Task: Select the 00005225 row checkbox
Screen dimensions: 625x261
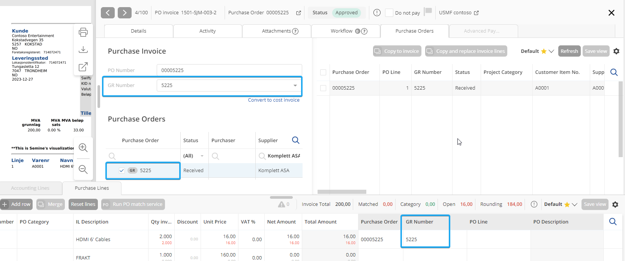Action: click(x=323, y=88)
